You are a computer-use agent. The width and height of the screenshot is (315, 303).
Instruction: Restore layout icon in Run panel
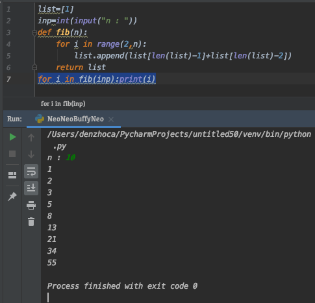(12, 175)
